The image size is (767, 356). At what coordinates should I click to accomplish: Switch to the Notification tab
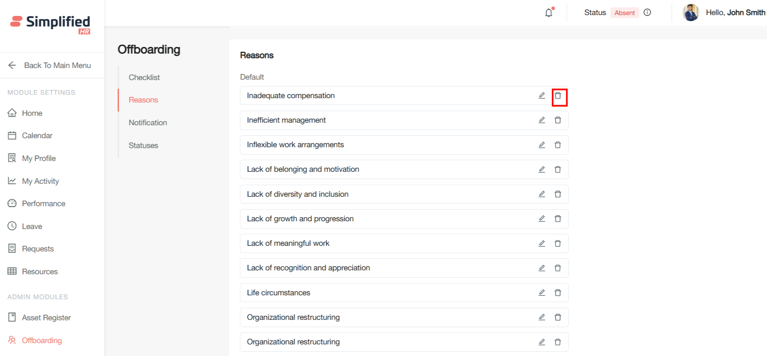[148, 123]
